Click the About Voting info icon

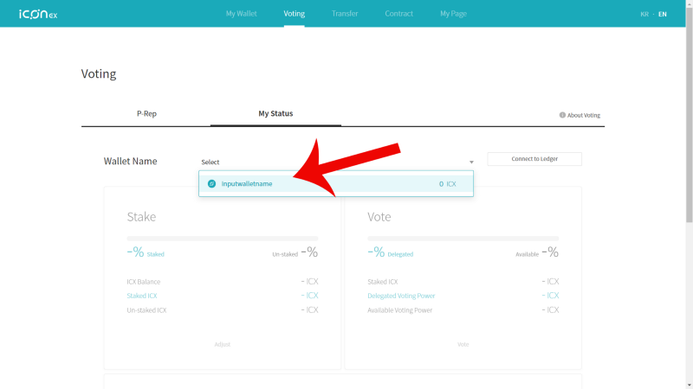(562, 115)
